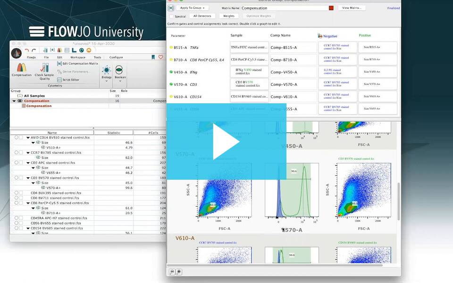Click the zoom in magnifier button
Image resolution: width=453 pixels, height=283 pixels.
179,272
